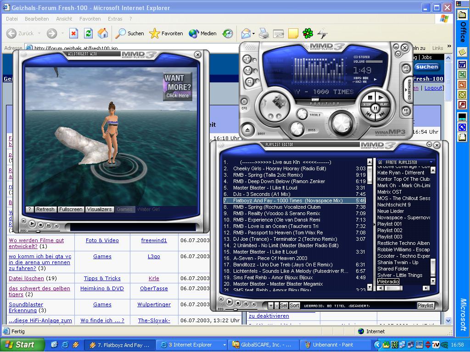
Task: Click the green ICQ flower toolbar icon
Action: [x=308, y=33]
